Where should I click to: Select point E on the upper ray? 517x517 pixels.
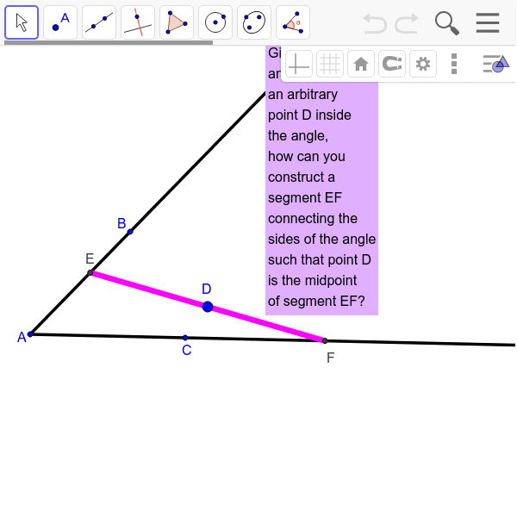click(90, 272)
